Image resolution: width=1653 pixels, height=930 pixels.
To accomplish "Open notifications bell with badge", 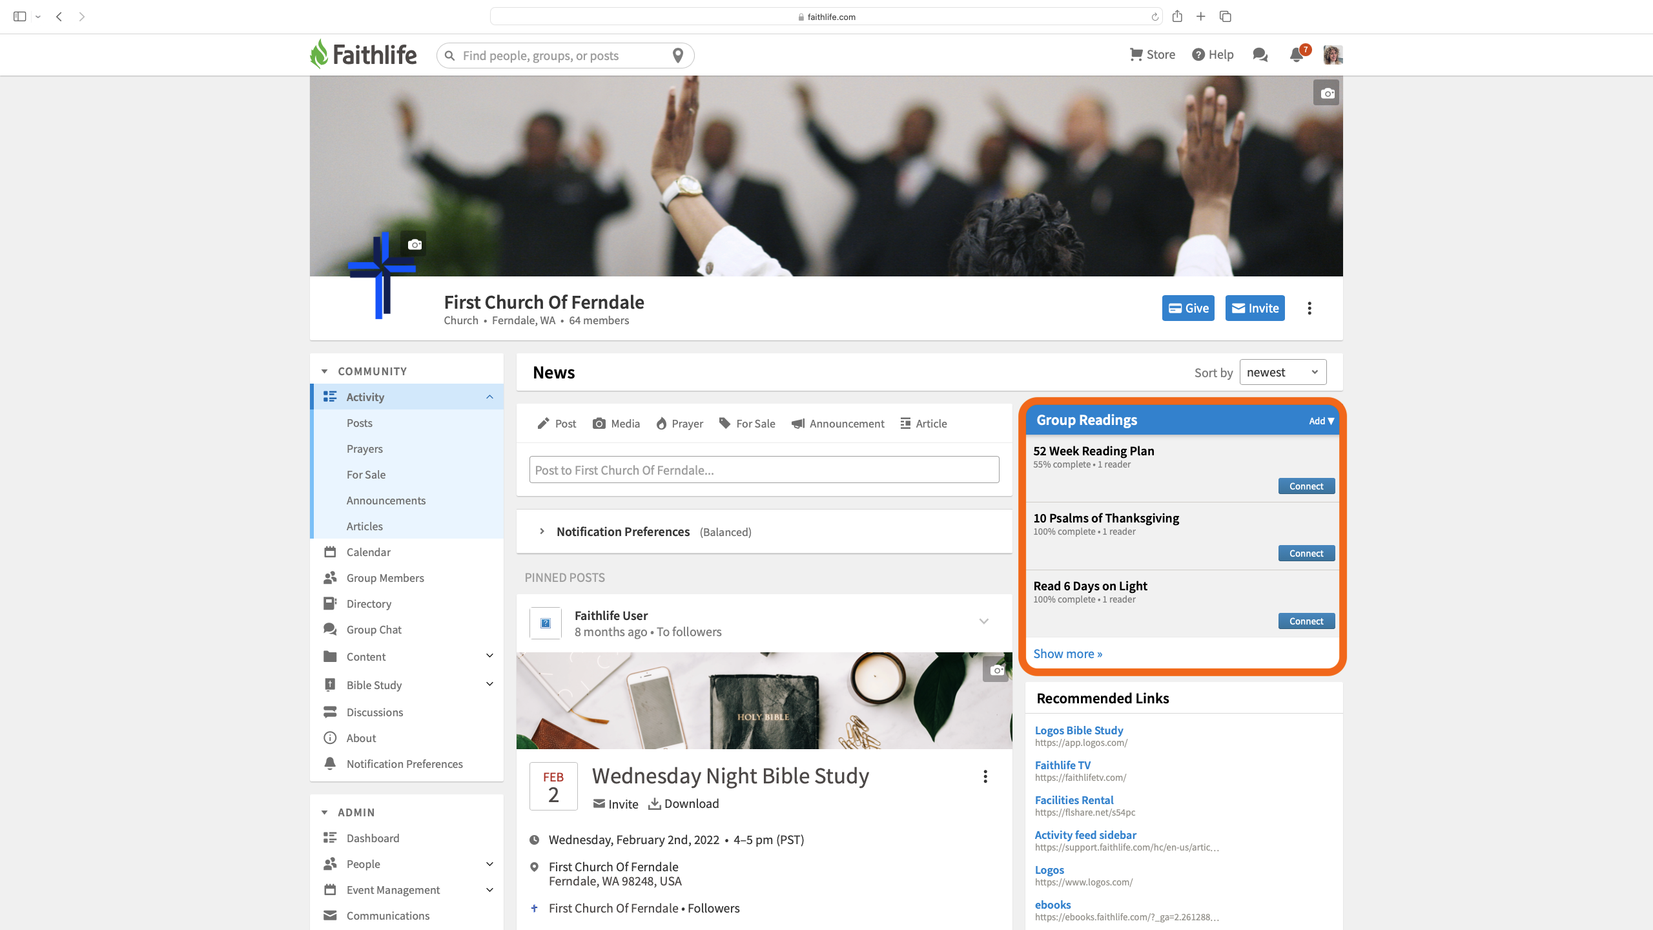I will pyautogui.click(x=1298, y=54).
